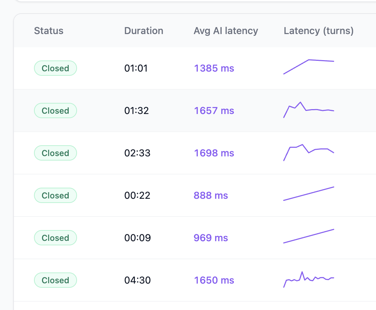376x310 pixels.
Task: Click the 01:32 duration cell
Action: [137, 111]
